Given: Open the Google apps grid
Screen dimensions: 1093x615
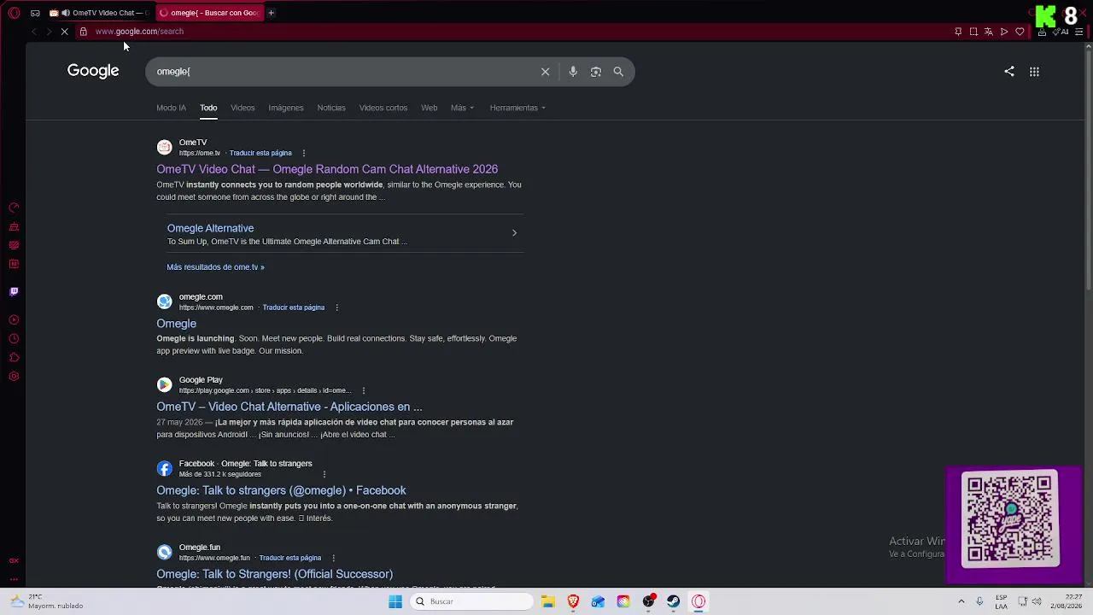Looking at the screenshot, I should point(1034,72).
